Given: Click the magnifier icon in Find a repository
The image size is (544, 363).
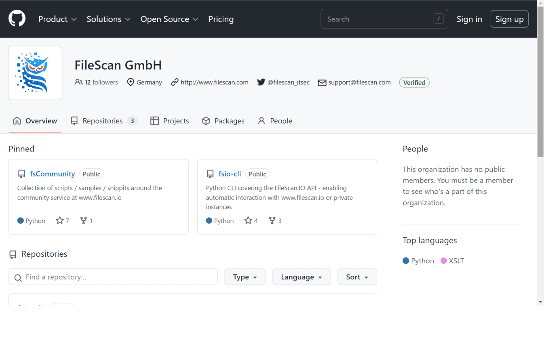Looking at the screenshot, I should [x=18, y=277].
